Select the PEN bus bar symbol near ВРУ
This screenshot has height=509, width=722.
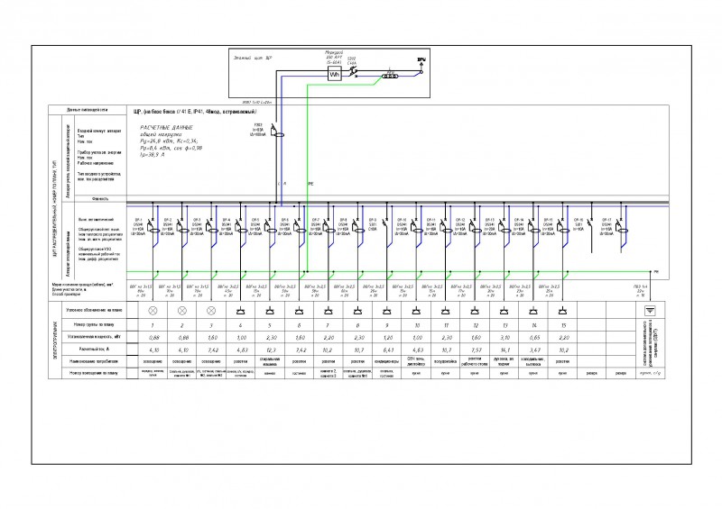[x=390, y=76]
